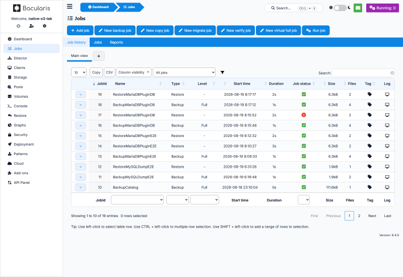Click the top Search... box

click(x=293, y=8)
